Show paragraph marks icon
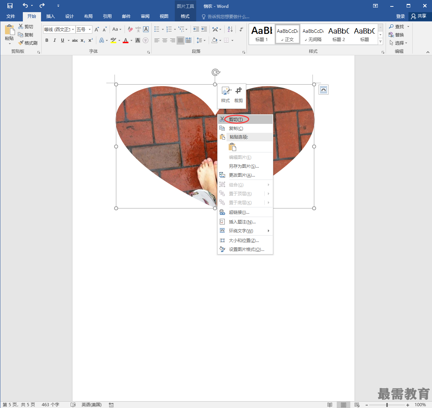Viewport: 432px width, 408px height. point(242,29)
